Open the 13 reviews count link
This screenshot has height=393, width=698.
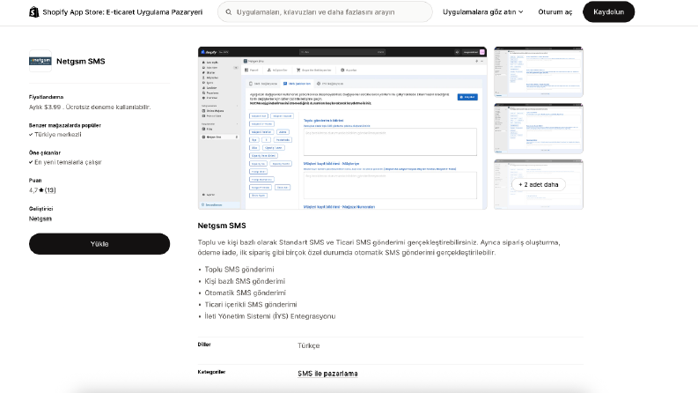(50, 190)
